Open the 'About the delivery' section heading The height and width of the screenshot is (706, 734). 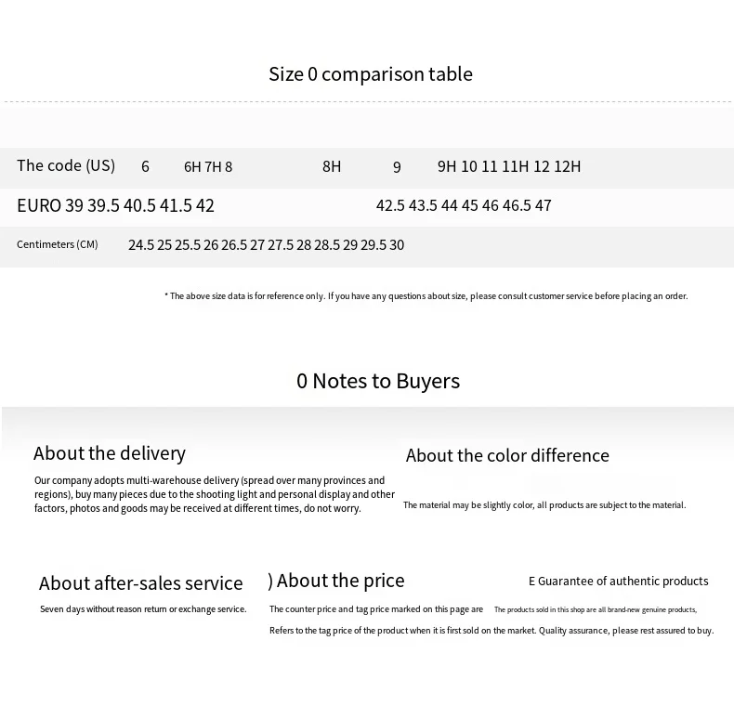110,453
